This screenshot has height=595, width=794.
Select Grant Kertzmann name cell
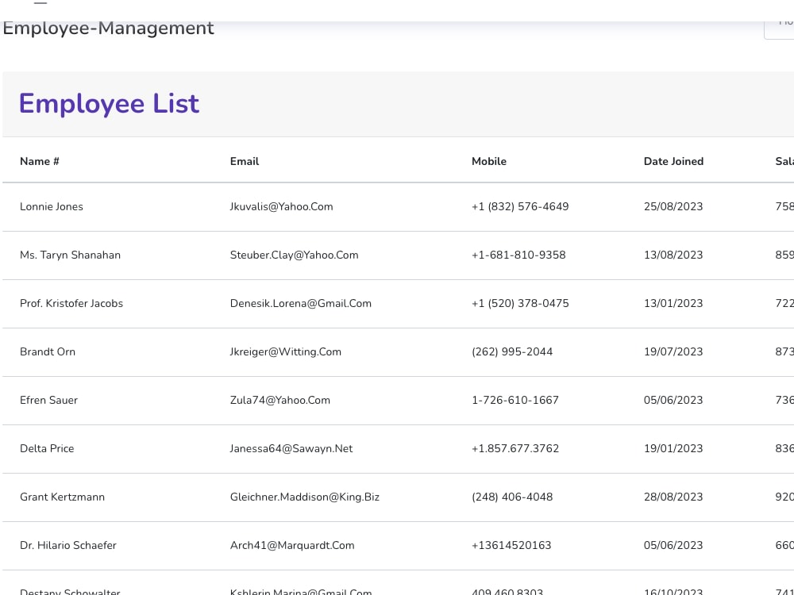[62, 497]
